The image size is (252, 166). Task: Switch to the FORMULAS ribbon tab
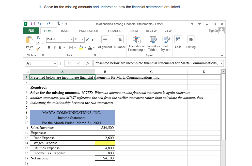tap(114, 31)
